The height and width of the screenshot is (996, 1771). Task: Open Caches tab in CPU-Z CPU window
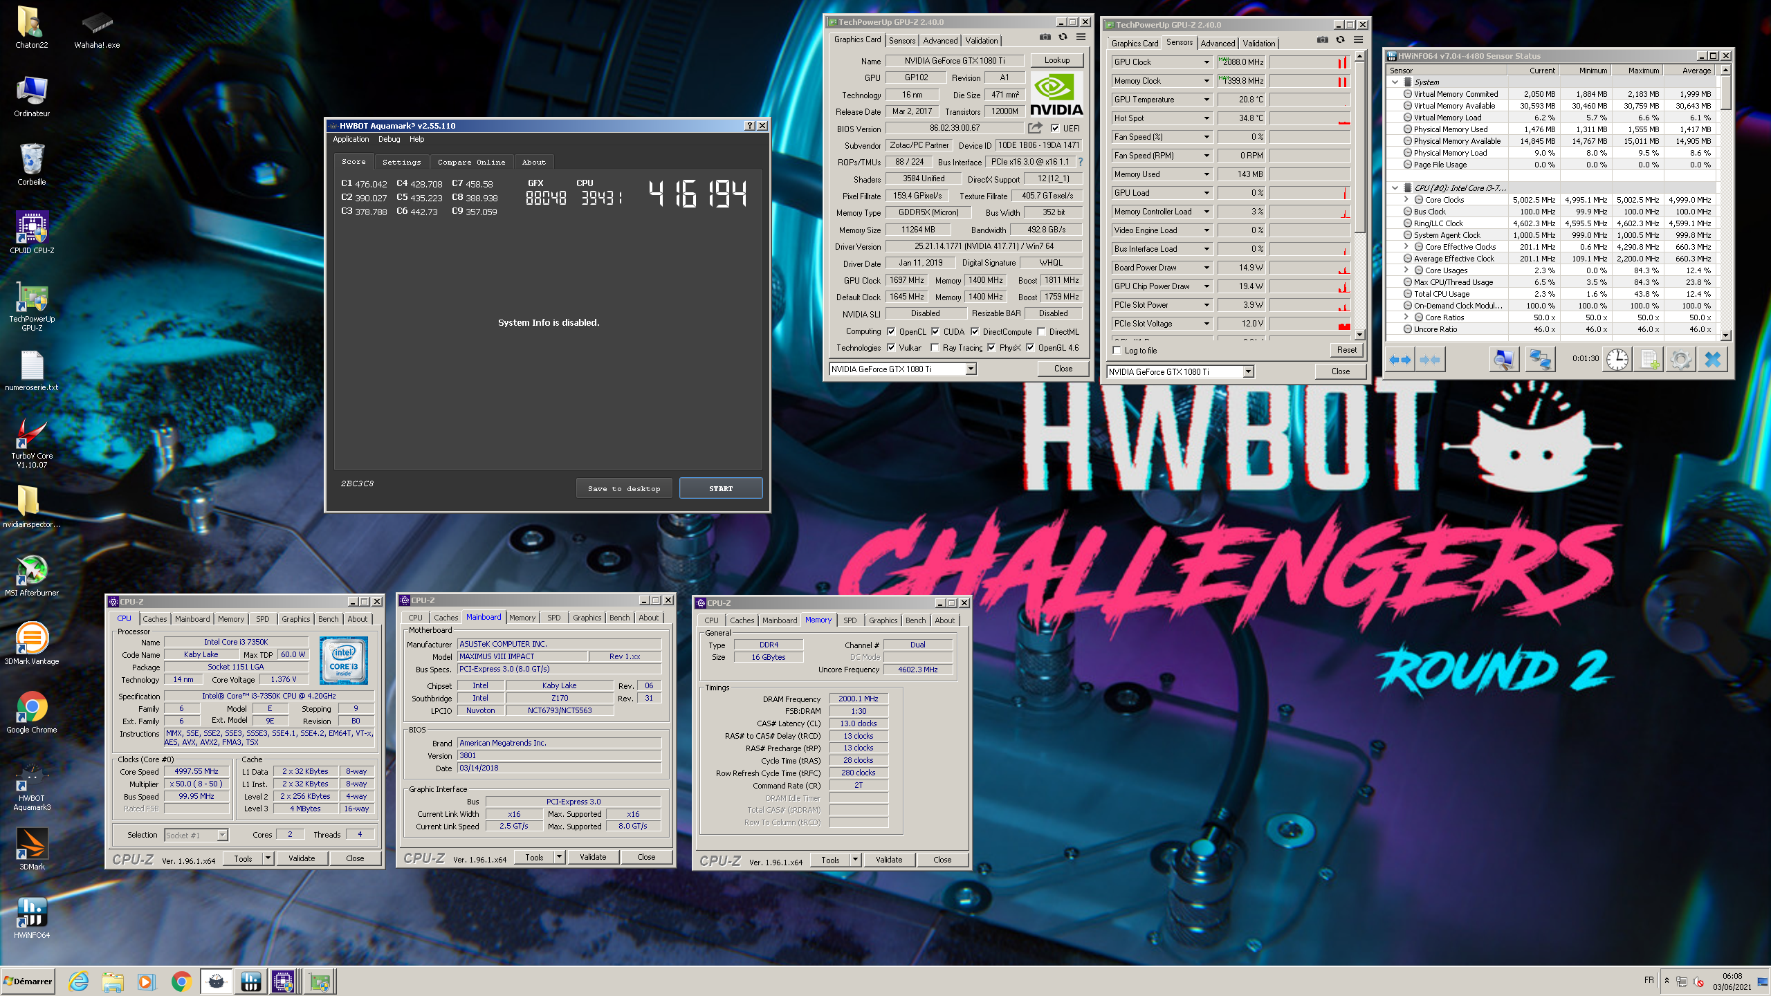154,619
